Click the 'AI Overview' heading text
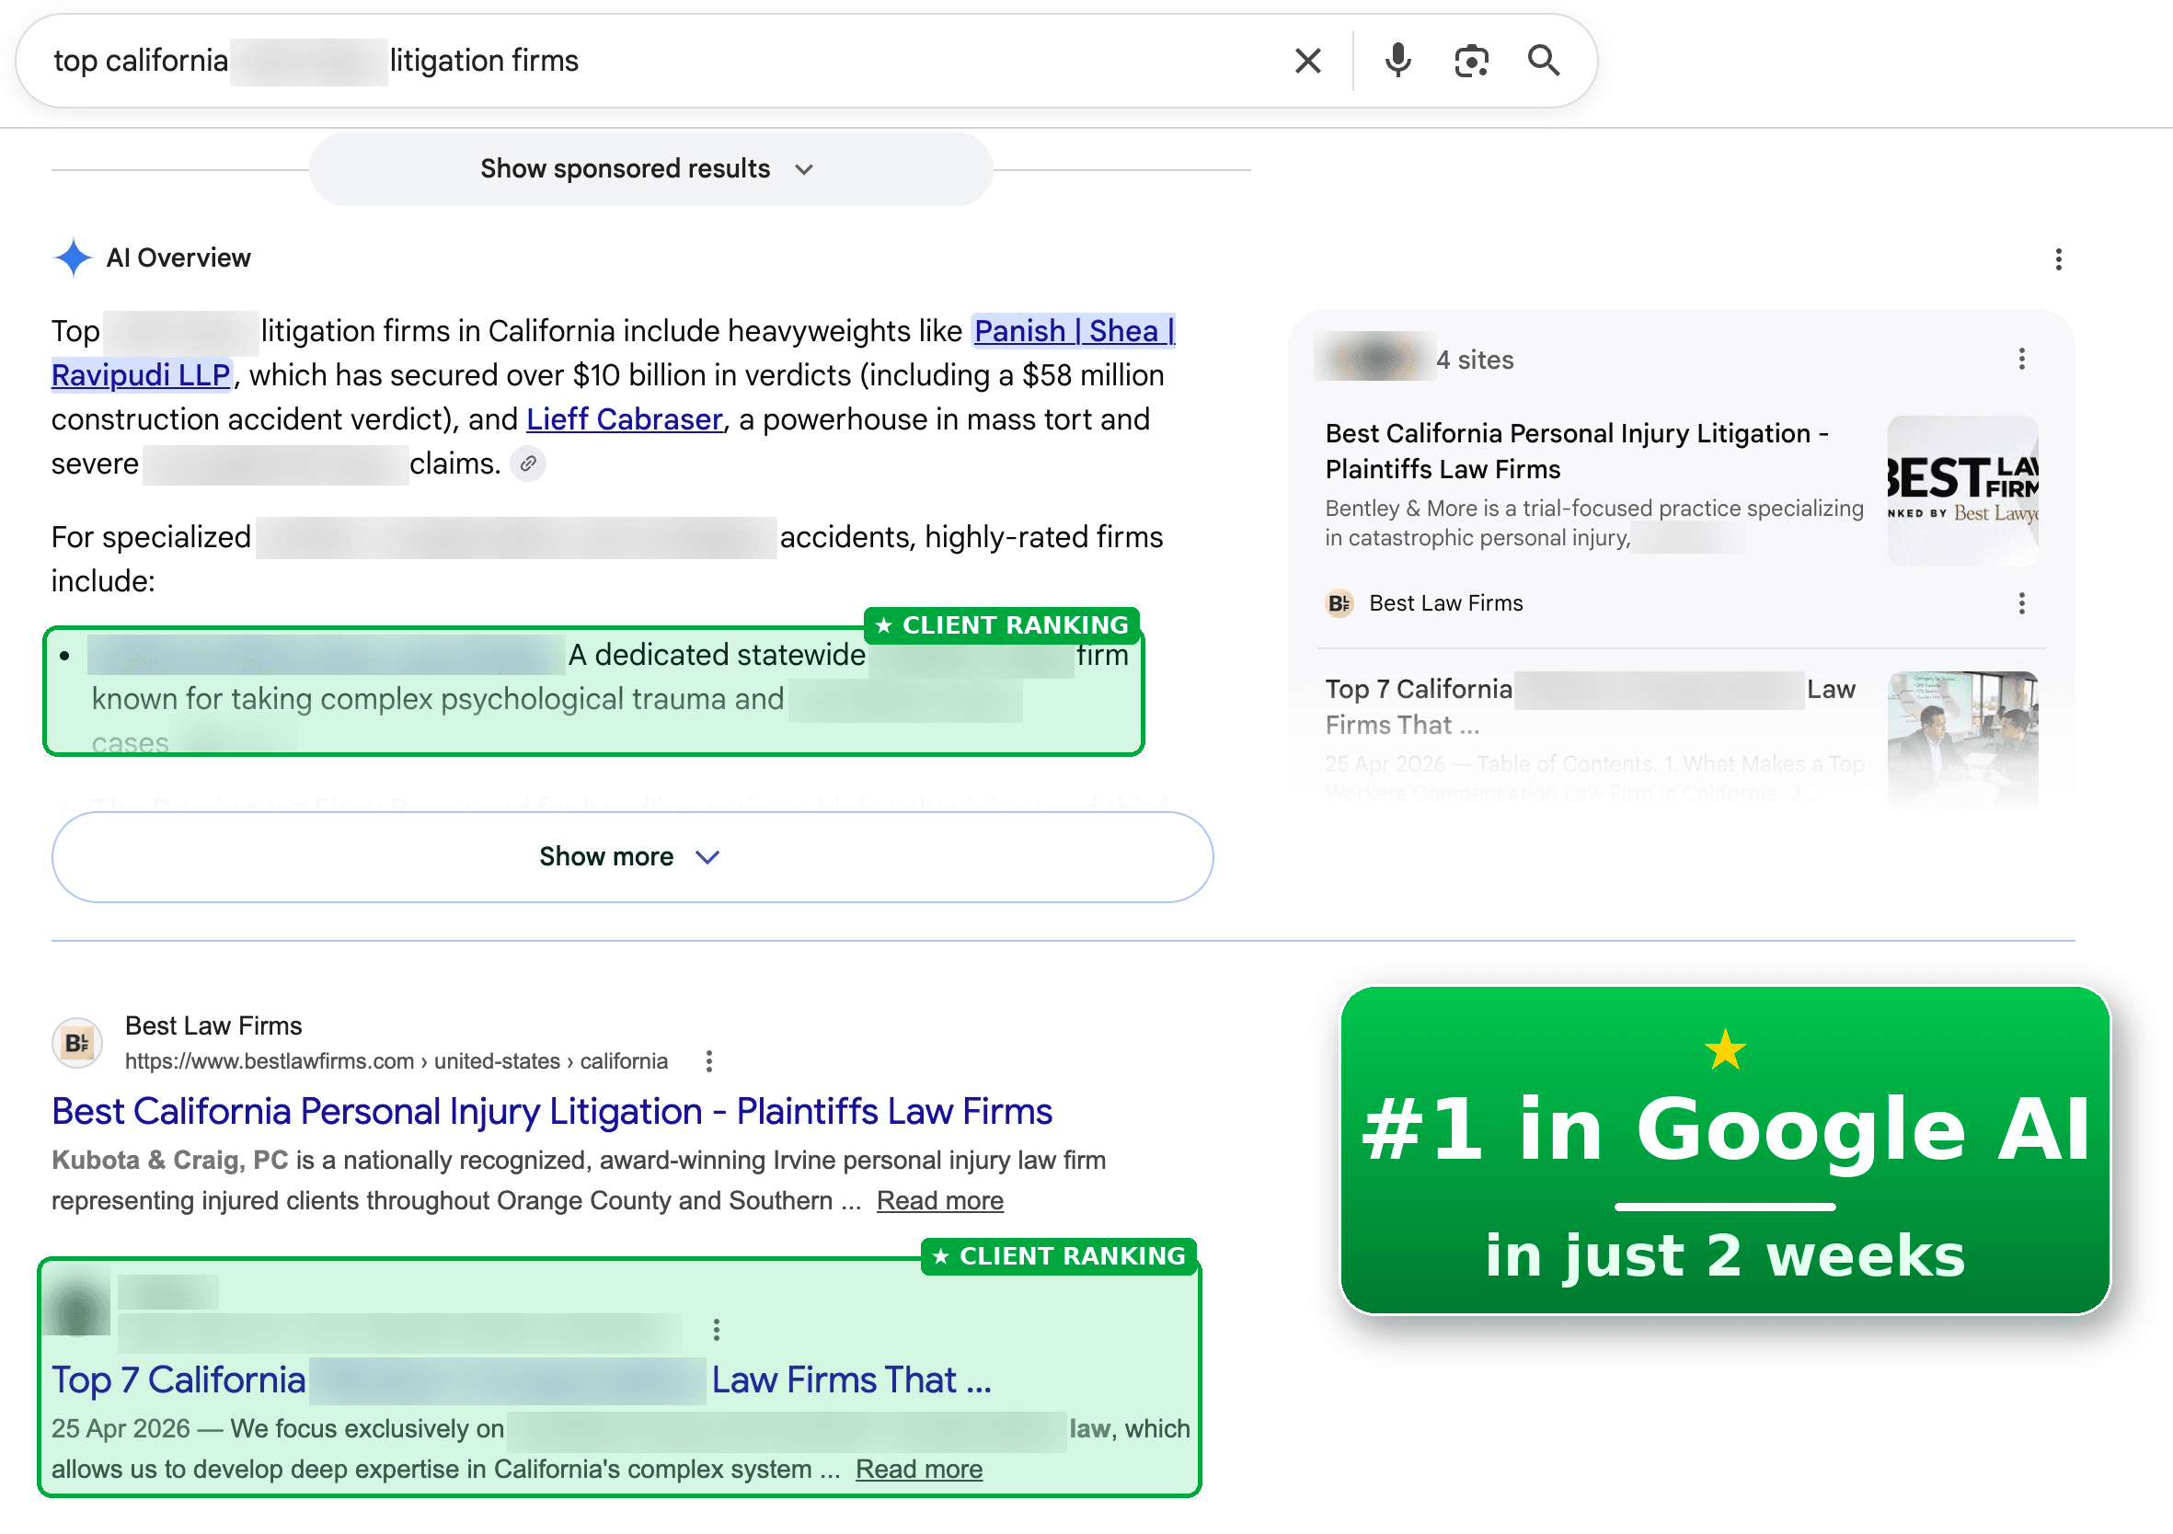This screenshot has width=2173, height=1534. [178, 258]
